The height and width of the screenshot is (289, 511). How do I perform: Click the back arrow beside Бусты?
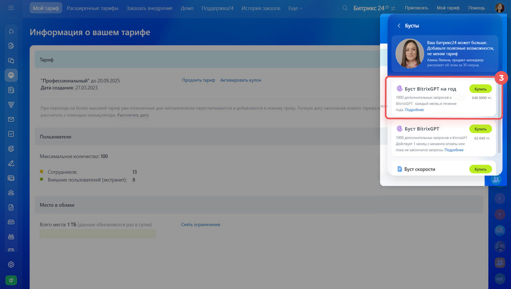click(x=399, y=26)
